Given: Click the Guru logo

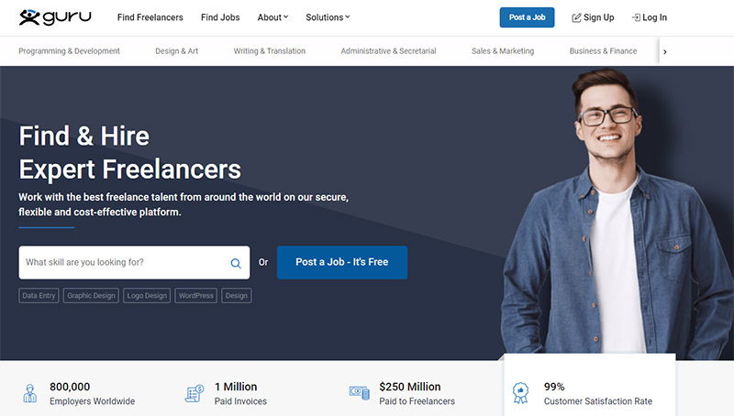Looking at the screenshot, I should [x=55, y=17].
